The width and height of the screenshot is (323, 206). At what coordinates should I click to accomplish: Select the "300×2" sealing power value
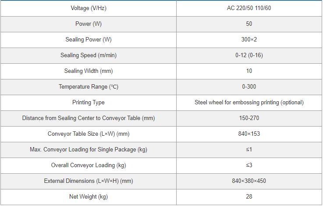(x=249, y=40)
